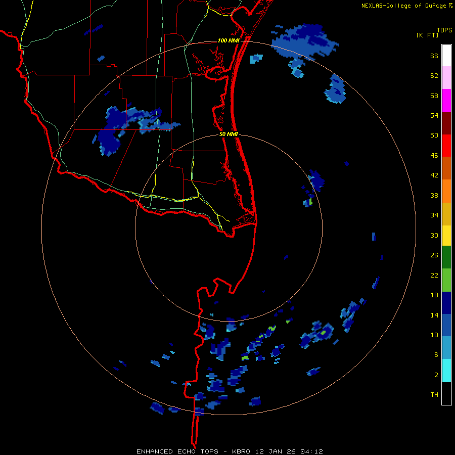Click the light pink legend swatch

(x=446, y=78)
